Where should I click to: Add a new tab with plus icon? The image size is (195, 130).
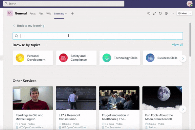pos(72,13)
